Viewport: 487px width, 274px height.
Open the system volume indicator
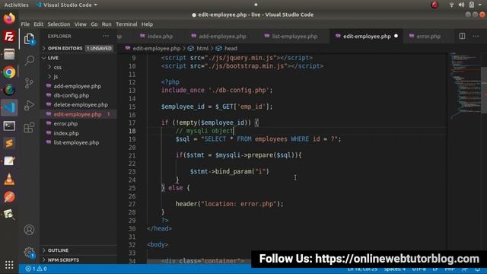tap(461, 5)
